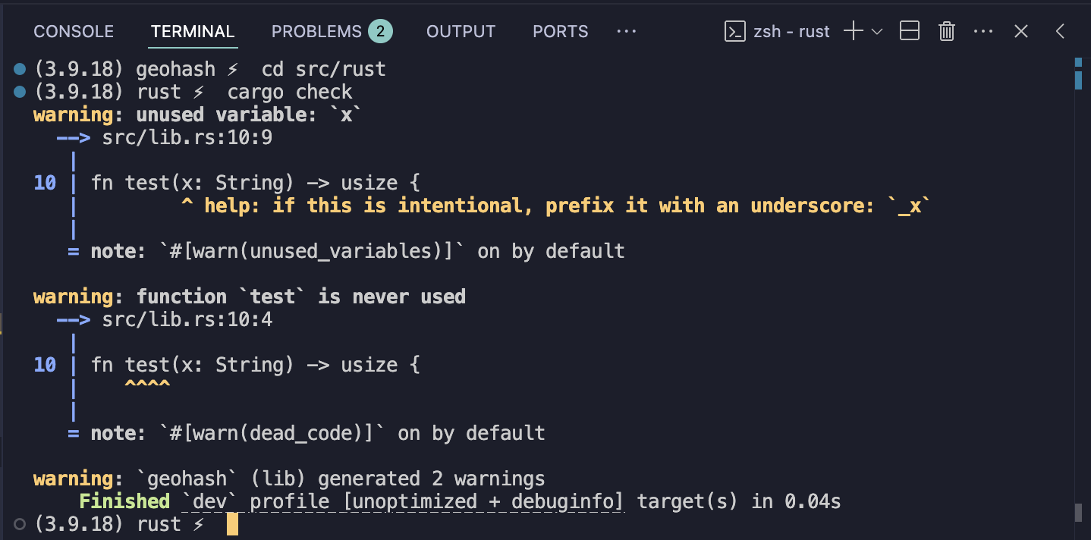
Task: Switch to the CONSOLE tab
Action: tap(74, 32)
